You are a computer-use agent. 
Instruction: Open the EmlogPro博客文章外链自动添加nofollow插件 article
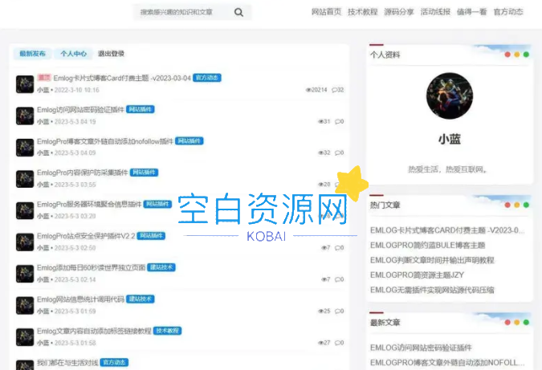pos(105,141)
